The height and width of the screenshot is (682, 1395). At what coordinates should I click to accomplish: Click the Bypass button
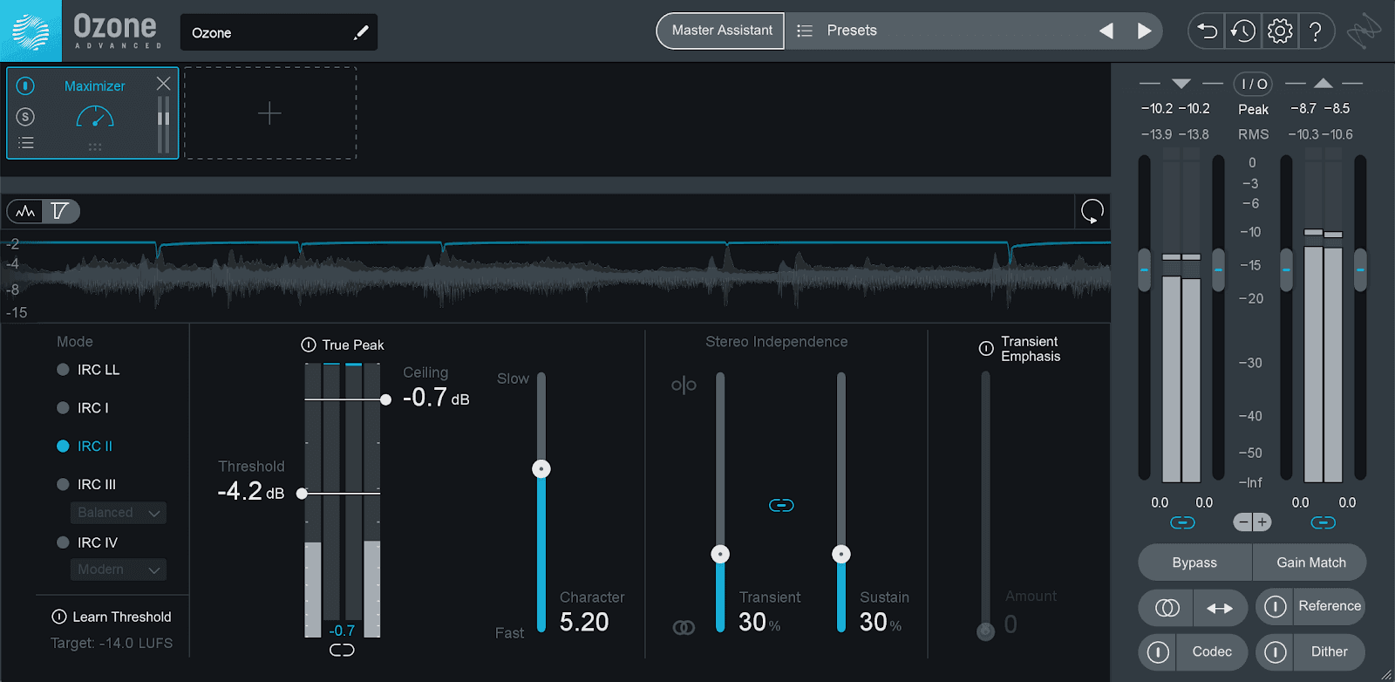point(1194,563)
